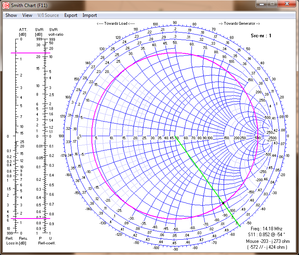Click the 'Towards Generator' direction label

[239, 24]
